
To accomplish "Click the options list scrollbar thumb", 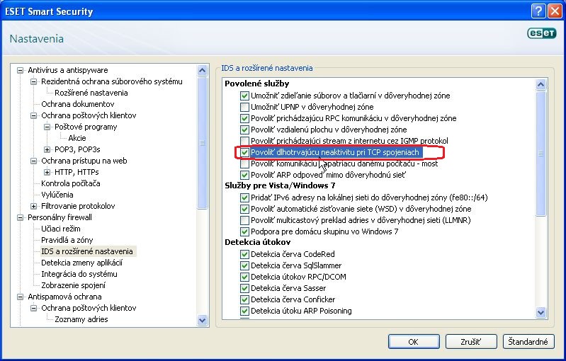I will [540, 154].
